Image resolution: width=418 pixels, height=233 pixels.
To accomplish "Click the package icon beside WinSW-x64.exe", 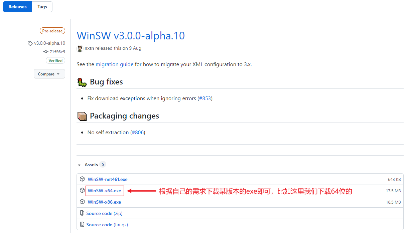I will click(83, 191).
